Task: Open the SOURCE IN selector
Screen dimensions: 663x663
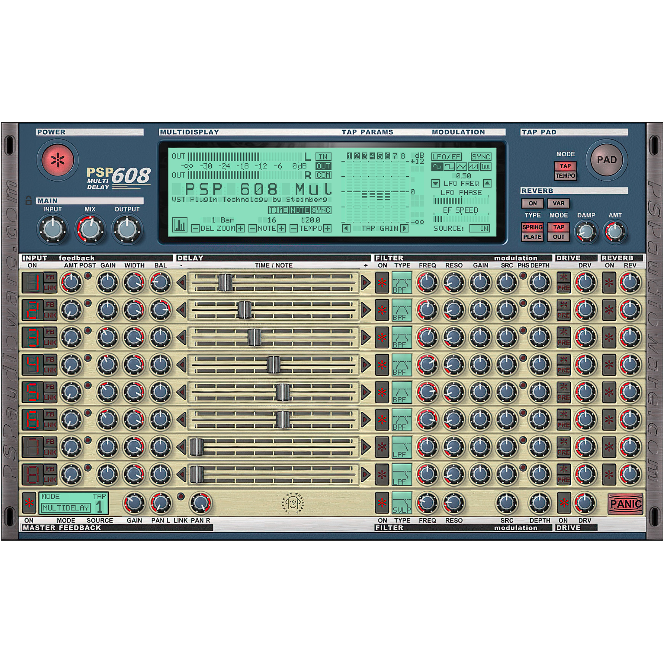Action: (479, 229)
